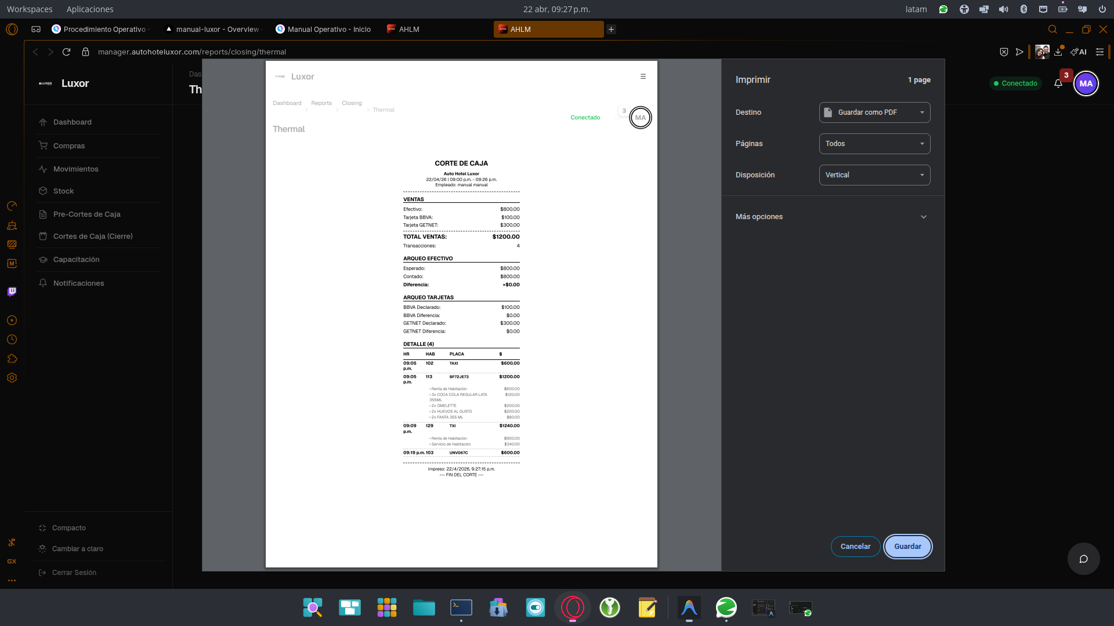Image resolution: width=1114 pixels, height=626 pixels.
Task: Click the Dashboard house icon
Action: pos(43,122)
